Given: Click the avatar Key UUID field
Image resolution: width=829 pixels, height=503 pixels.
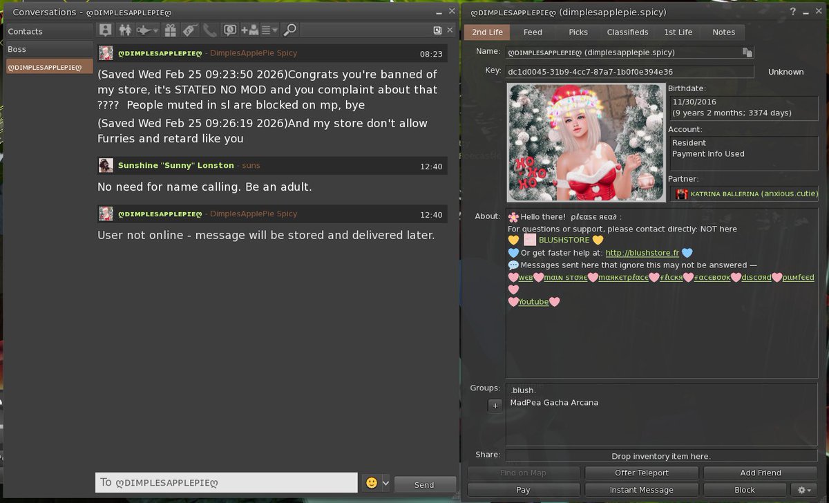Looking at the screenshot, I should coord(629,72).
